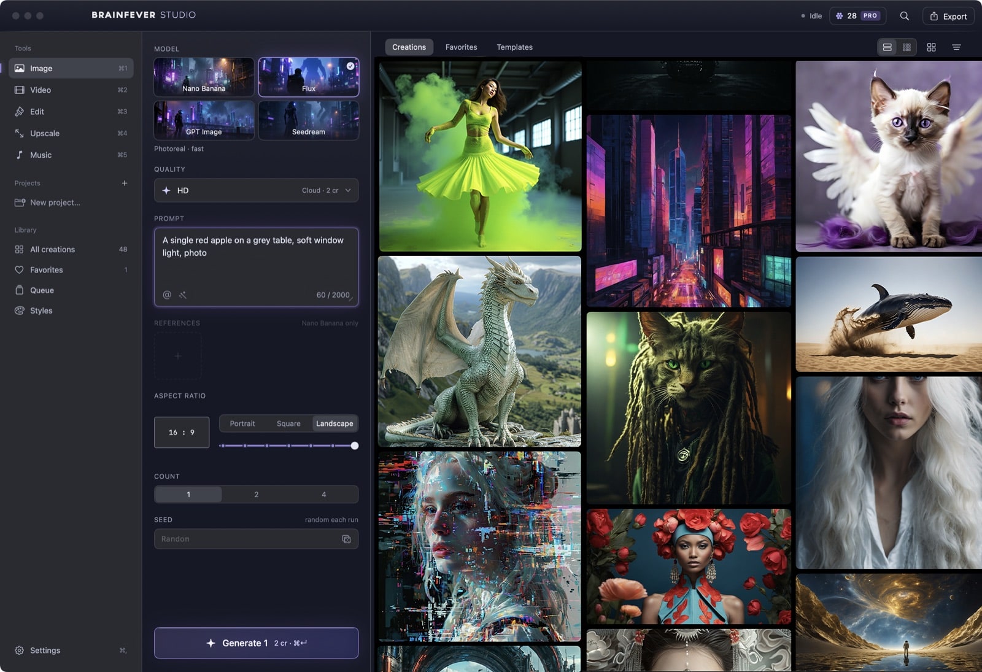Switch to the Favorites tab
This screenshot has width=982, height=672.
point(461,47)
